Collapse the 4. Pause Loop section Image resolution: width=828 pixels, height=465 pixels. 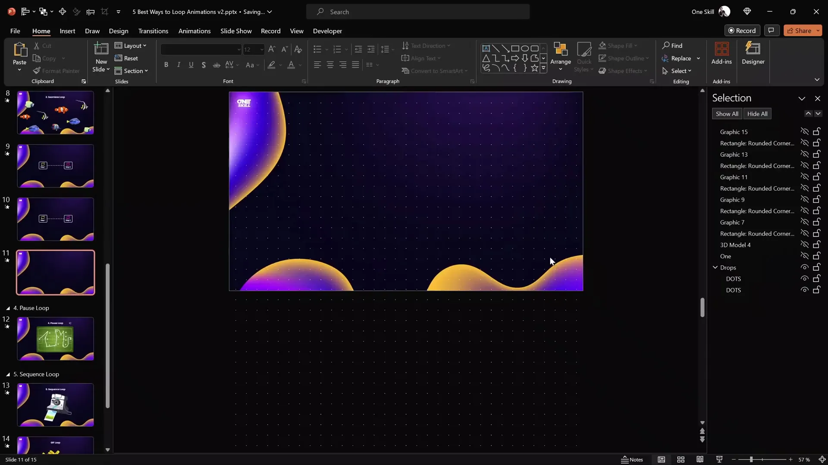coord(8,308)
